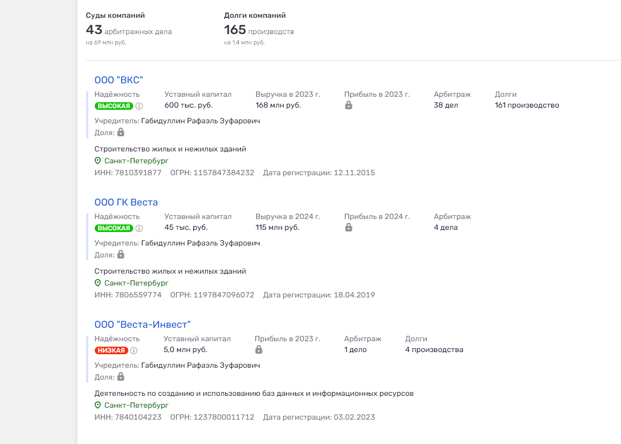Image resolution: width=621 pixels, height=444 pixels.
Task: Open 43 арбитражных дела summary
Action: pos(129,31)
